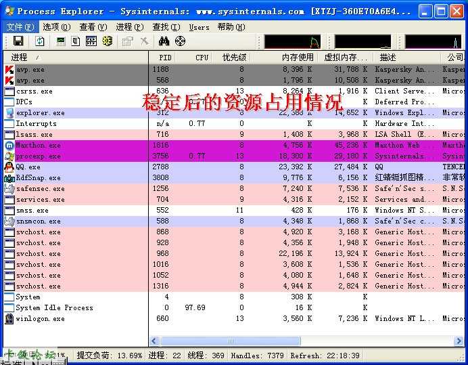Click the horizontal scrollbar thumb
Viewport: 468px width, 365px height.
pyautogui.click(x=230, y=341)
